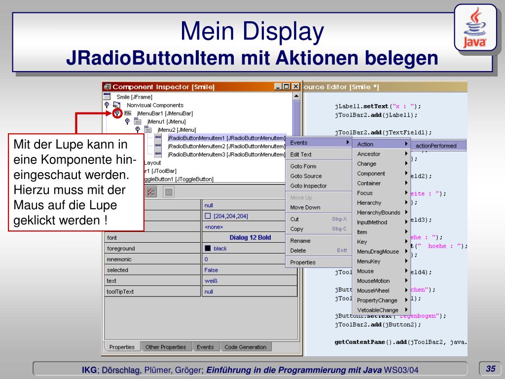This screenshot has width=505, height=379.
Task: Click the Component Inspector title bar icon
Action: pyautogui.click(x=107, y=86)
